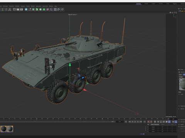Add a Camera object from toolbar
Screen dimensions: 185x138
pyautogui.click(x=59, y=10)
